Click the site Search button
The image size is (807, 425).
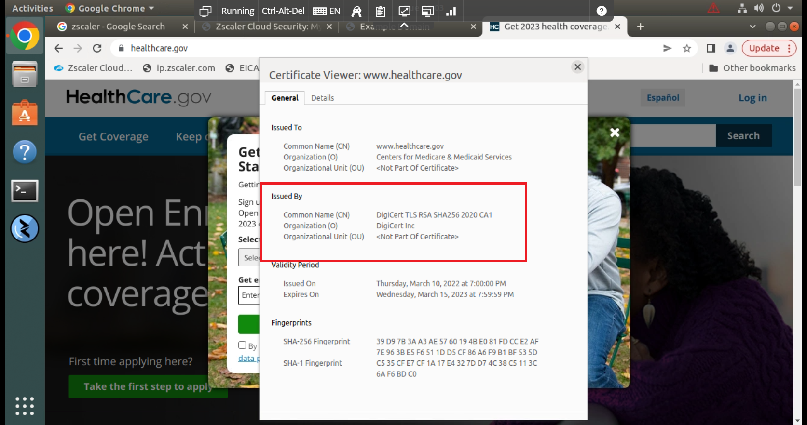743,136
